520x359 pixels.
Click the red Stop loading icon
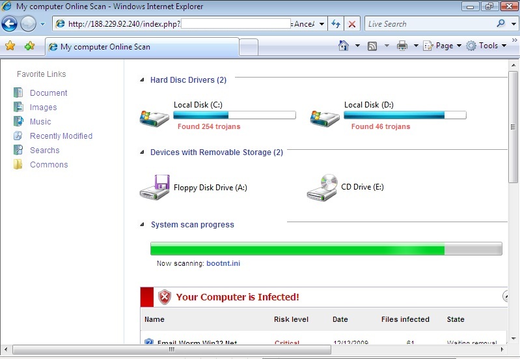352,24
